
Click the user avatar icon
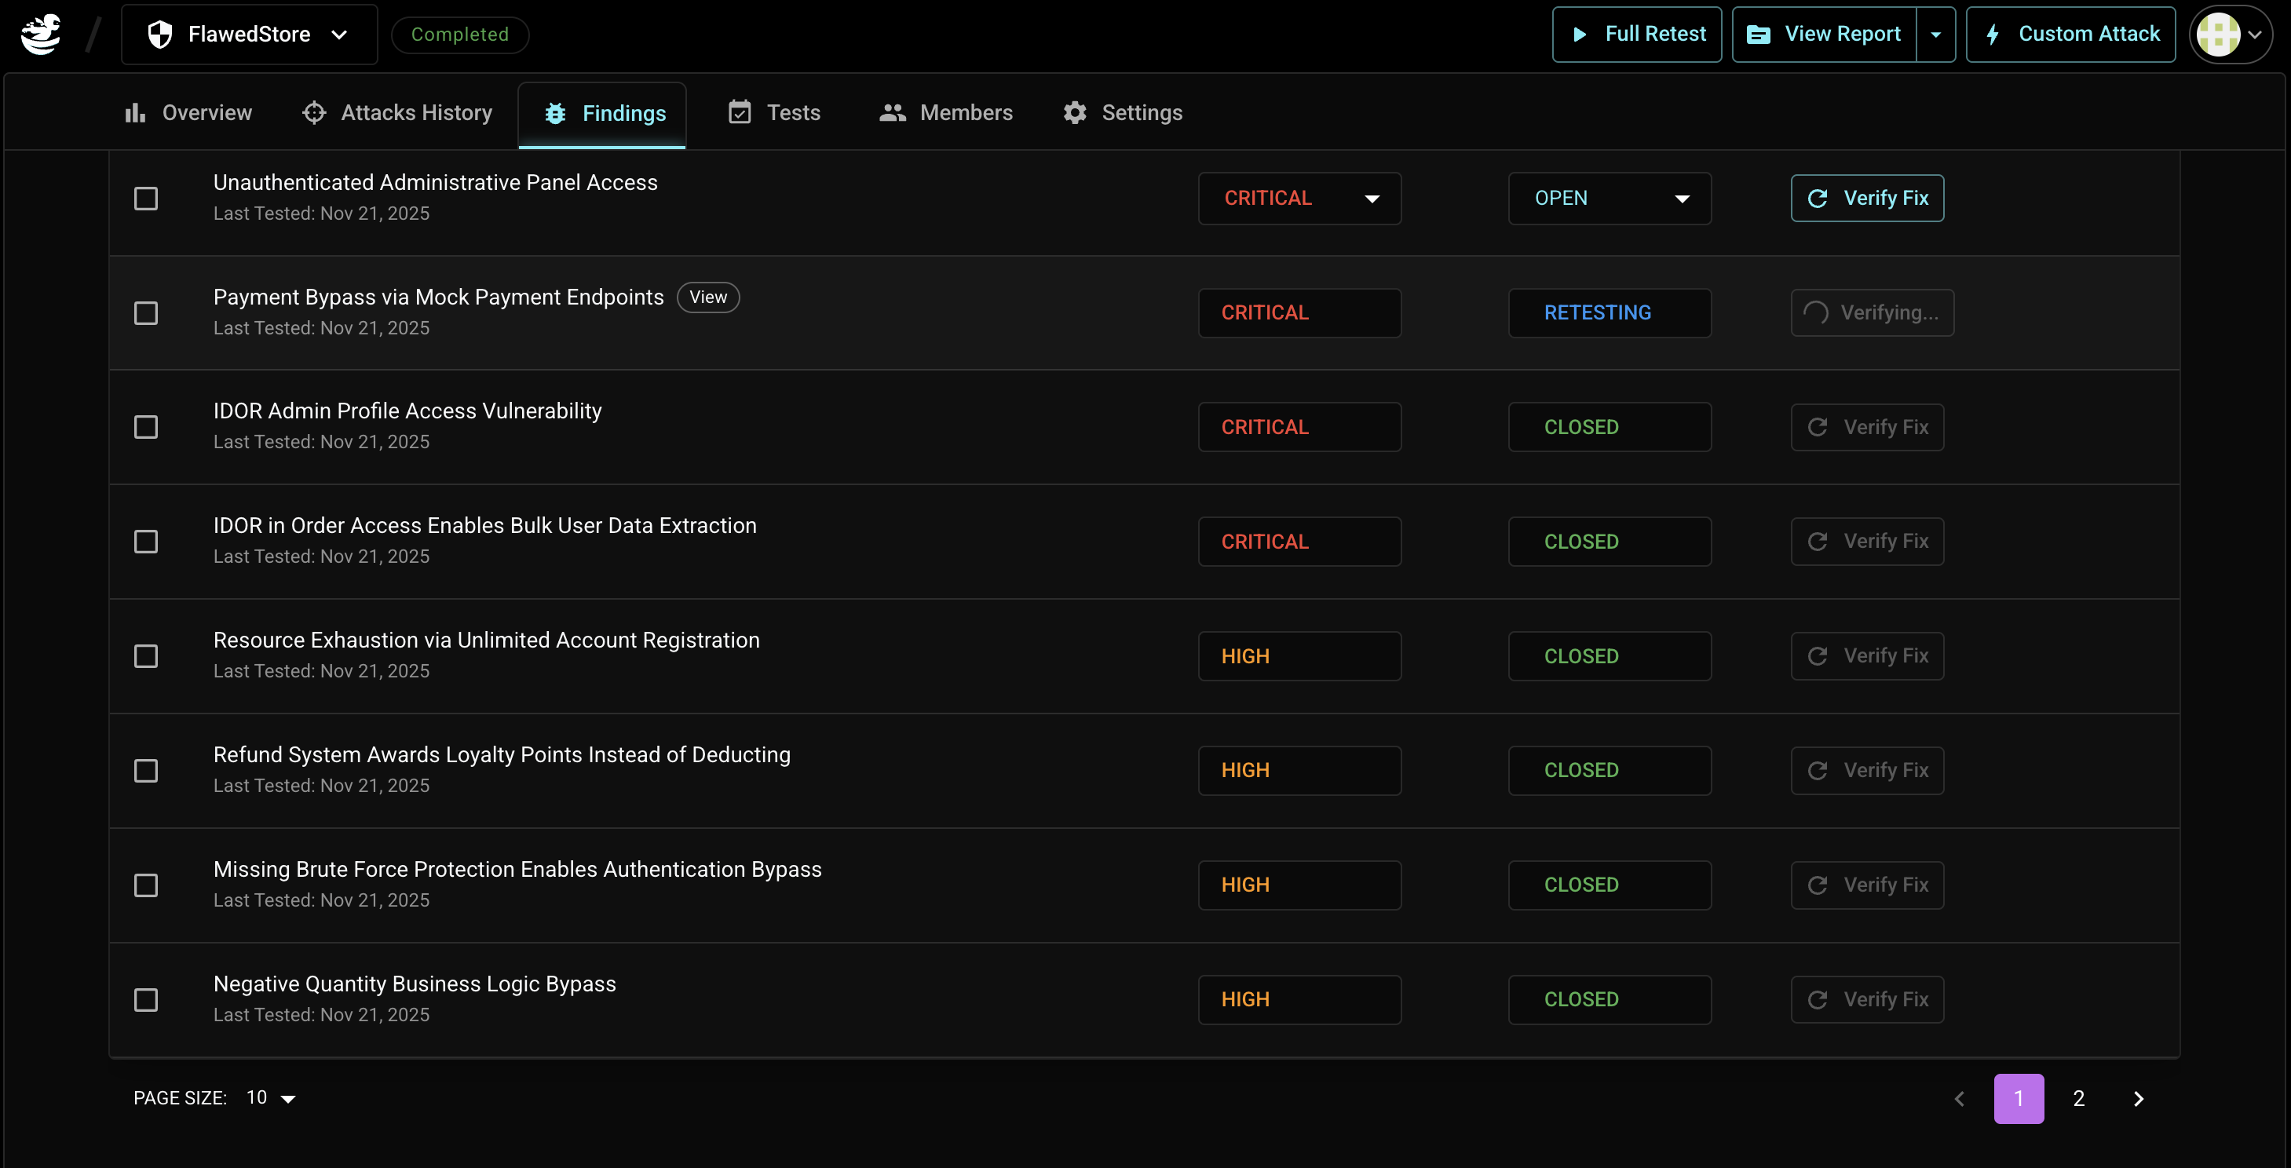[2218, 35]
